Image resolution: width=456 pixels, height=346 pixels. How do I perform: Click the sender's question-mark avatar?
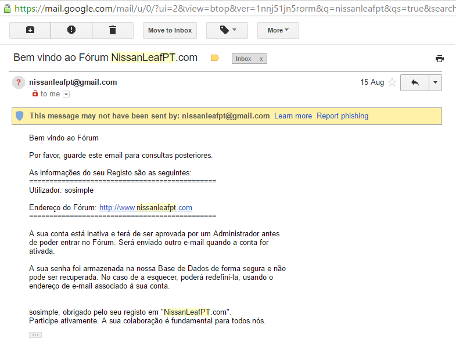tap(19, 82)
